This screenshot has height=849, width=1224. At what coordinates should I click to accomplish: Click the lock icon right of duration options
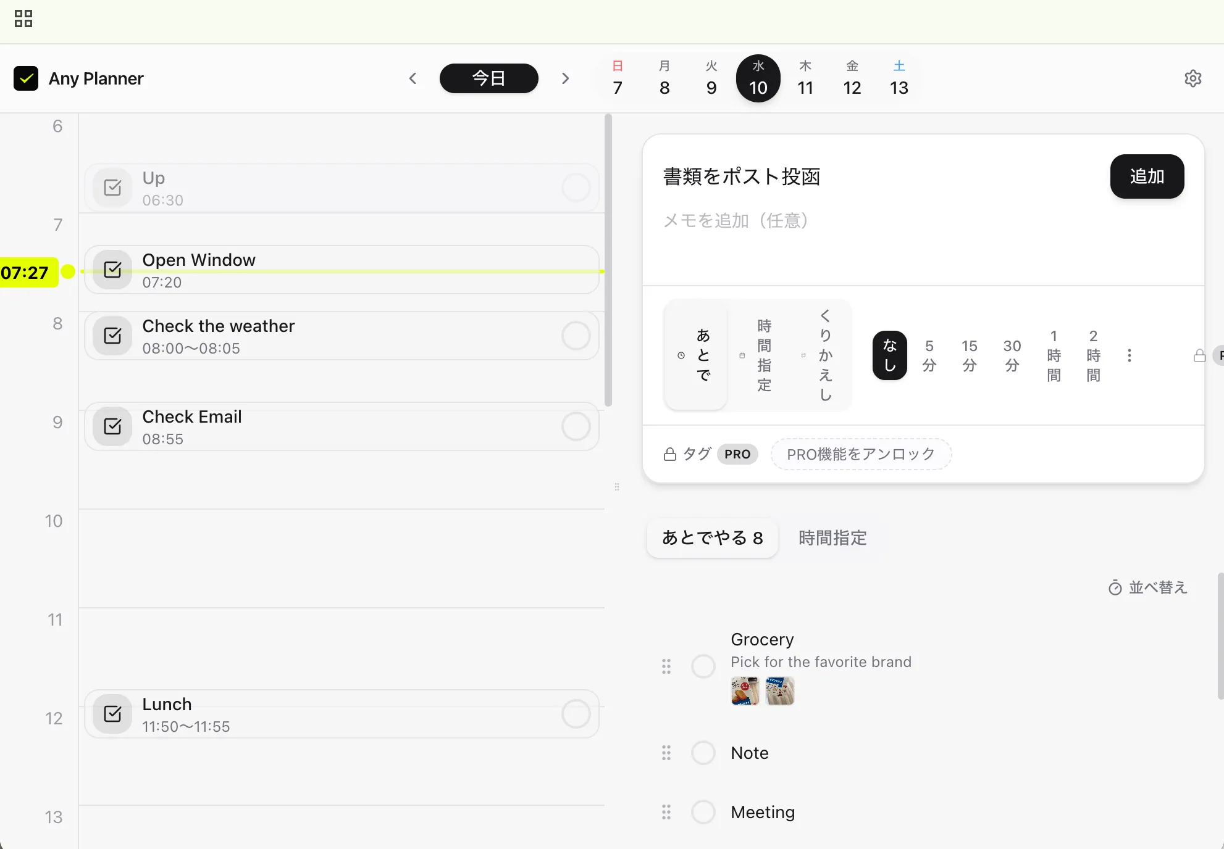pyautogui.click(x=1200, y=355)
